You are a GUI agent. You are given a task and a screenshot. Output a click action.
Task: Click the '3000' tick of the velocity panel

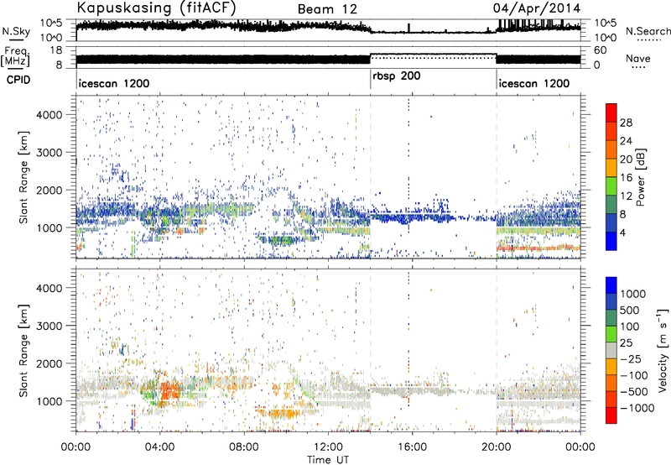tap(49, 326)
